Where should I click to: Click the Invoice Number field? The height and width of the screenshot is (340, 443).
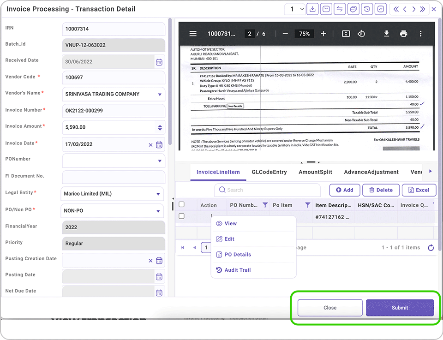pos(114,111)
